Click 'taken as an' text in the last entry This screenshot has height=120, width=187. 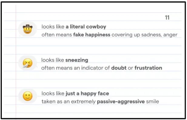tap(55, 101)
